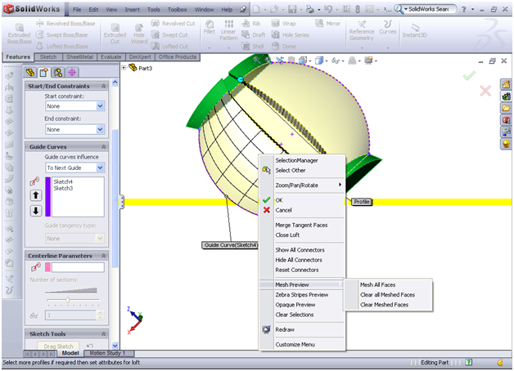Click Merge Tangent Faces
The image size is (514, 371).
point(302,225)
